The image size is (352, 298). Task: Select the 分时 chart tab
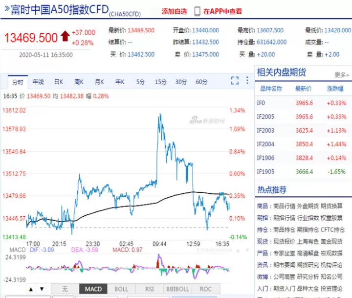(x=18, y=82)
